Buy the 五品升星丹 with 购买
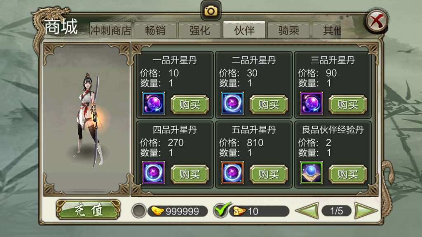 [x=269, y=174]
